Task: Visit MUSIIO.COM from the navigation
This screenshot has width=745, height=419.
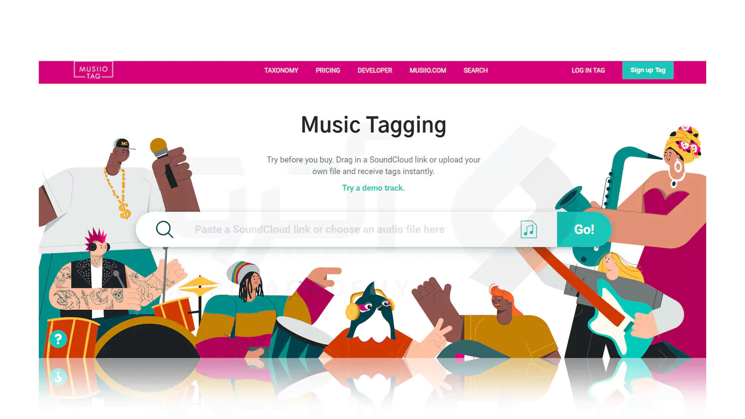Action: 428,70
